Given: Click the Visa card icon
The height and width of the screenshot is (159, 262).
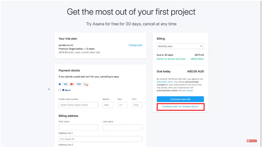Looking at the screenshot, I should [x=65, y=84].
